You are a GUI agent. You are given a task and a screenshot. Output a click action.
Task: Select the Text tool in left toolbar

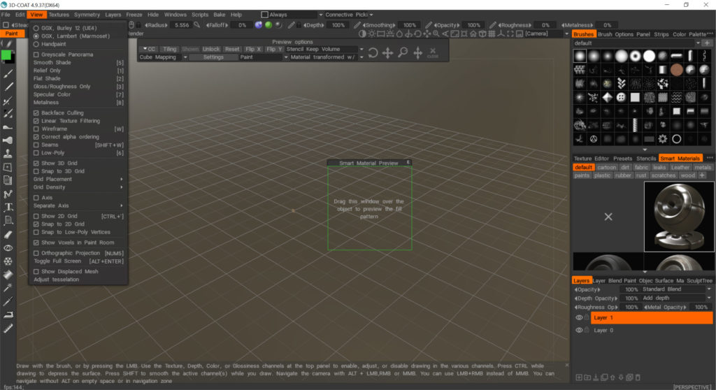[x=8, y=207]
